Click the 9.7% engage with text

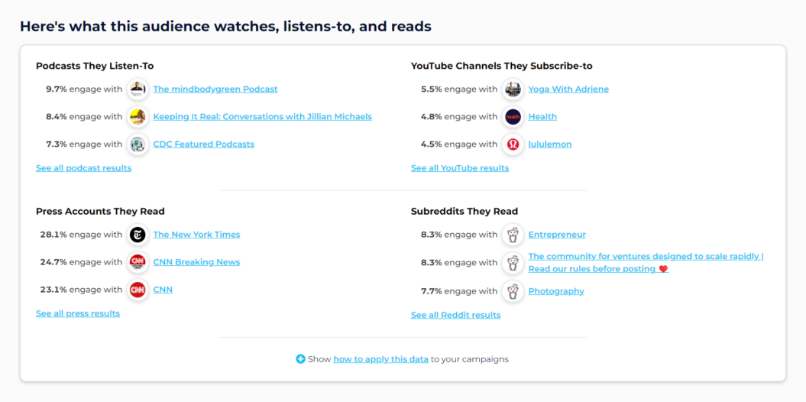tap(84, 89)
